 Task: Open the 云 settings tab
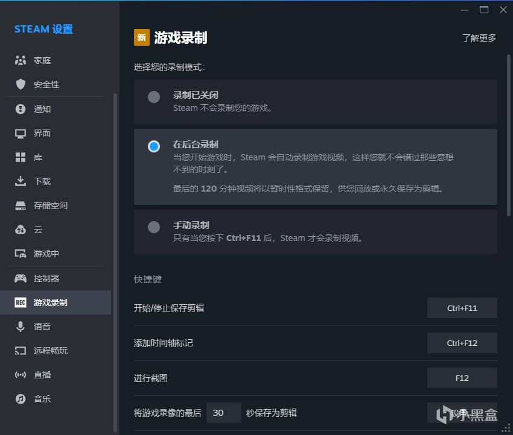[56, 230]
